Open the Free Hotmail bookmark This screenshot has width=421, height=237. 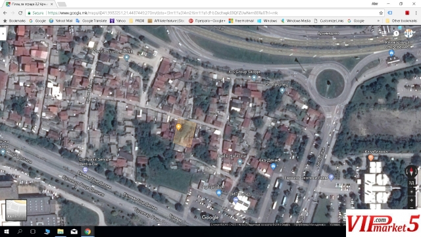click(x=241, y=20)
